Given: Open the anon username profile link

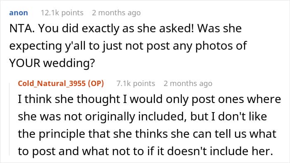Looking at the screenshot, I should pyautogui.click(x=19, y=13).
